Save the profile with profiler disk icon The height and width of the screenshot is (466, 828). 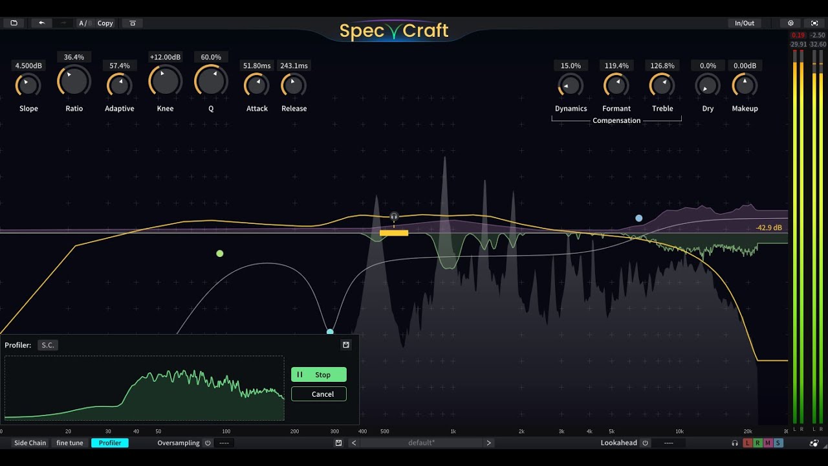tap(346, 345)
